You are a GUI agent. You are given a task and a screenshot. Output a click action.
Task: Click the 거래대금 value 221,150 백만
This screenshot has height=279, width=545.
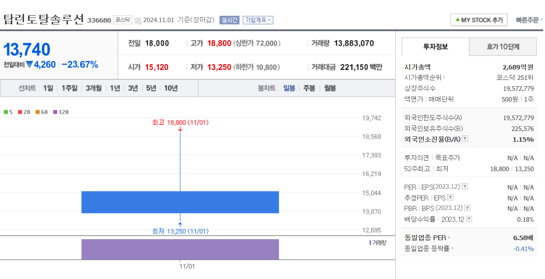pyautogui.click(x=360, y=67)
